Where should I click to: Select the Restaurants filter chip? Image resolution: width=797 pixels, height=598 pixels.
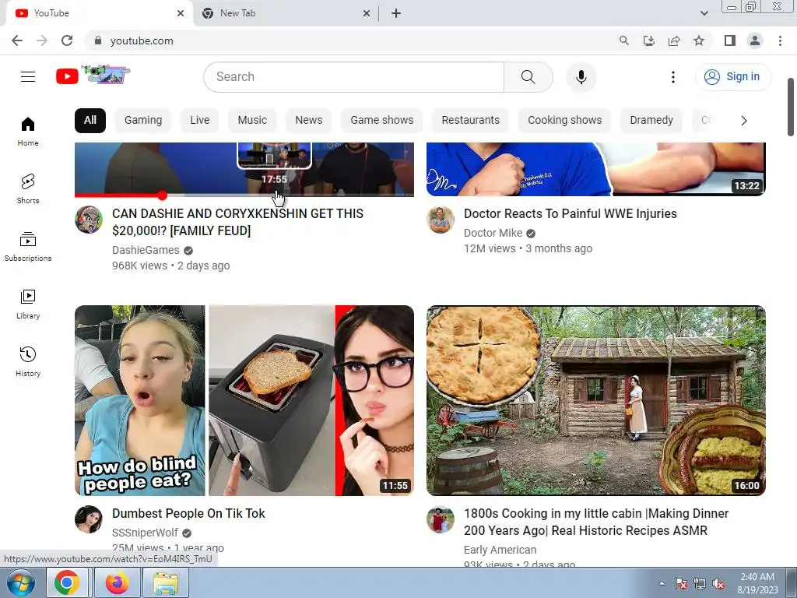(x=471, y=121)
